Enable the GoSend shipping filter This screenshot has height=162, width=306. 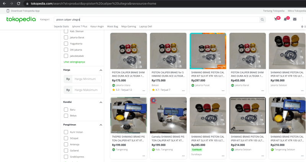[66, 151]
